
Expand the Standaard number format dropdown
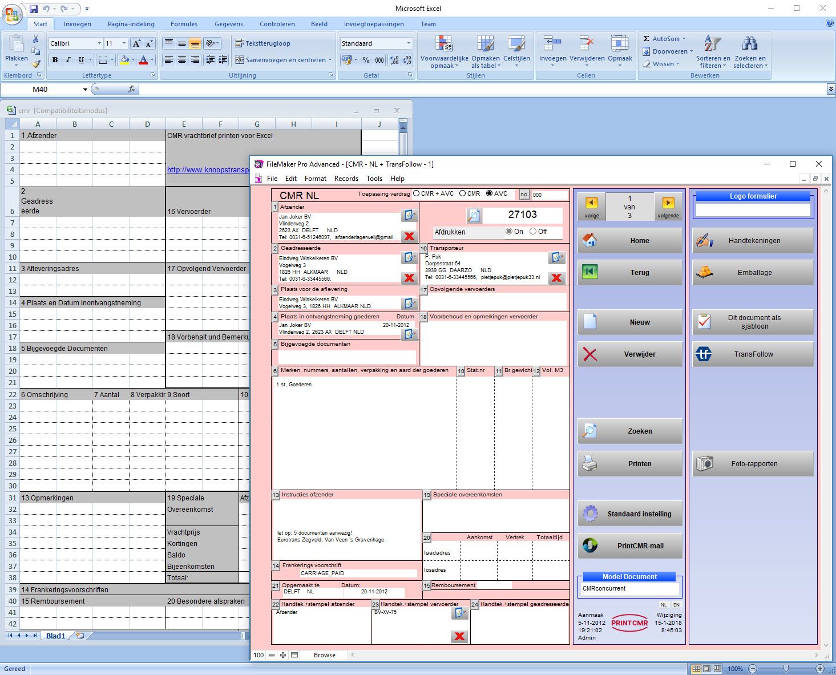pos(409,43)
